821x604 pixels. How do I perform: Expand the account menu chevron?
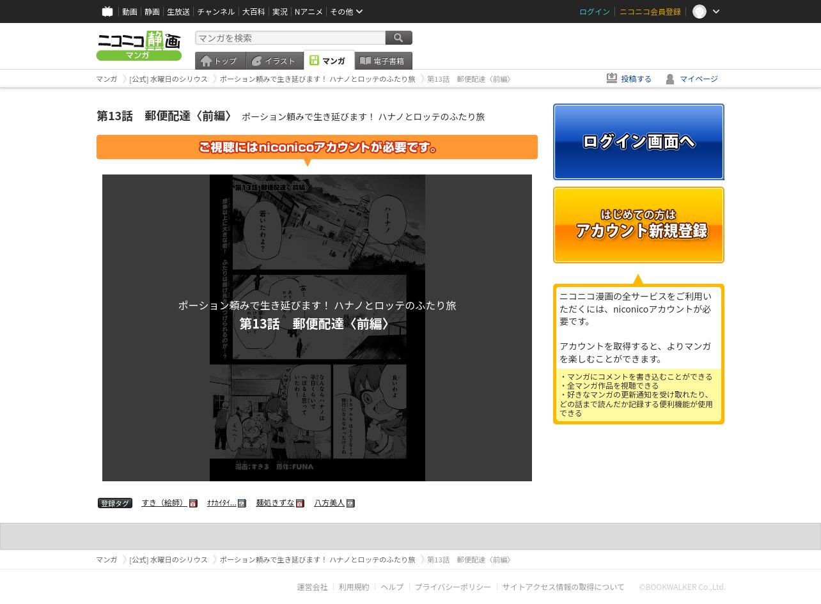click(716, 12)
